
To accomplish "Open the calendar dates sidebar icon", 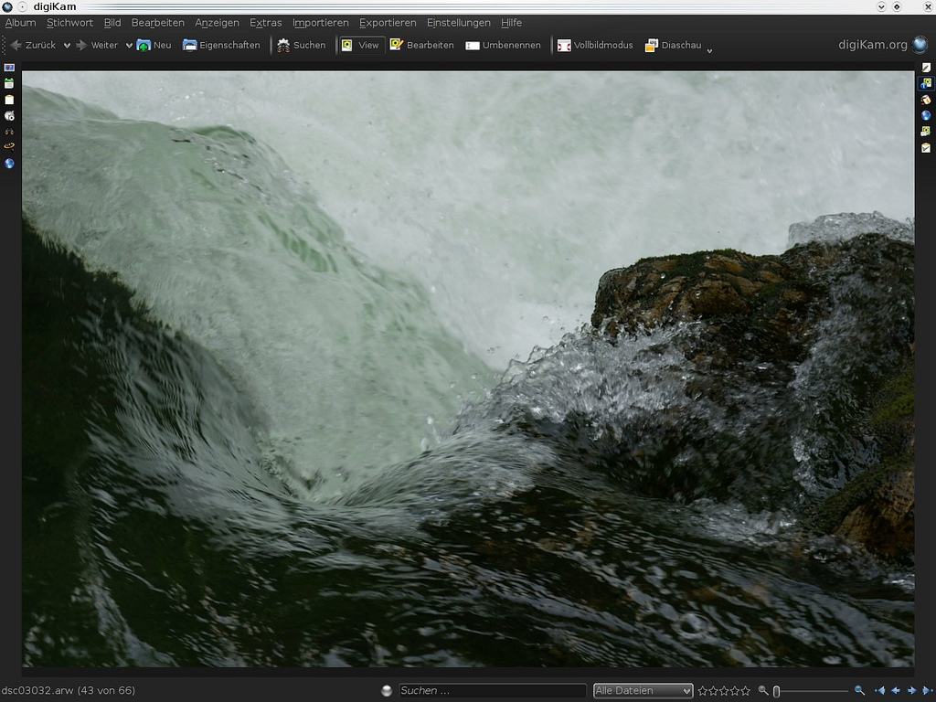I will pyautogui.click(x=9, y=83).
